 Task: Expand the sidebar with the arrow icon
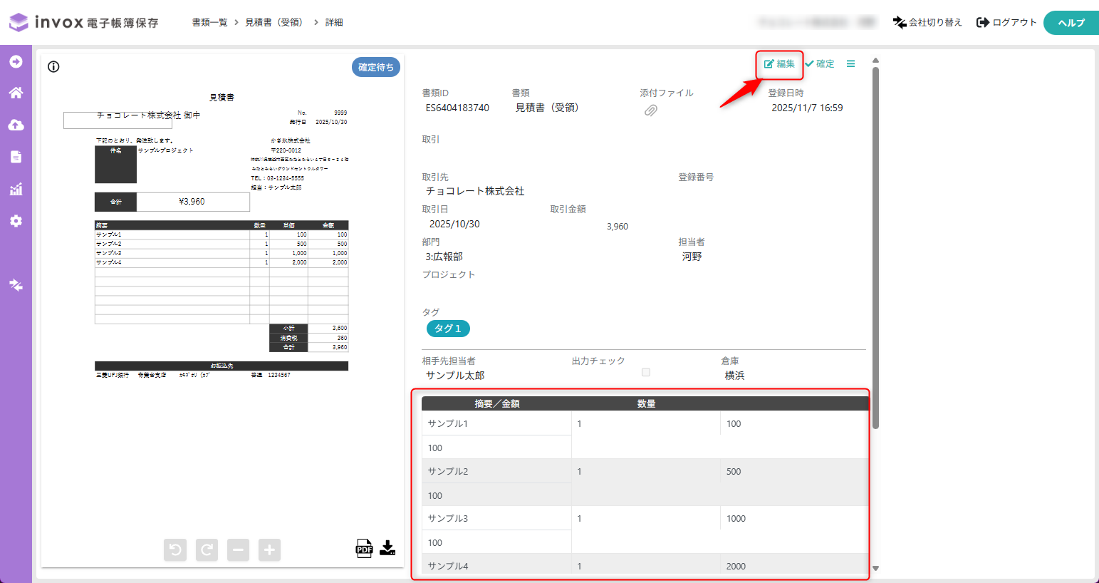(x=16, y=62)
